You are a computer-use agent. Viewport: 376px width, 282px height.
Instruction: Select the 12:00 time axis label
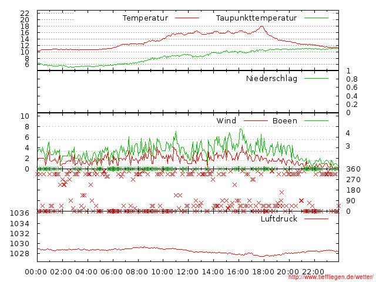[187, 272]
